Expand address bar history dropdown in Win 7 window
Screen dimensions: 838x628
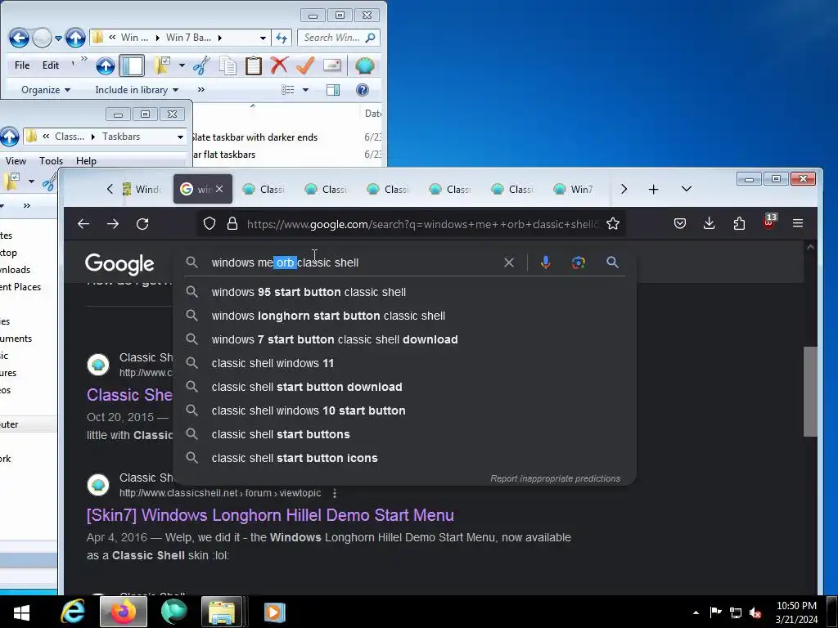[x=263, y=38]
